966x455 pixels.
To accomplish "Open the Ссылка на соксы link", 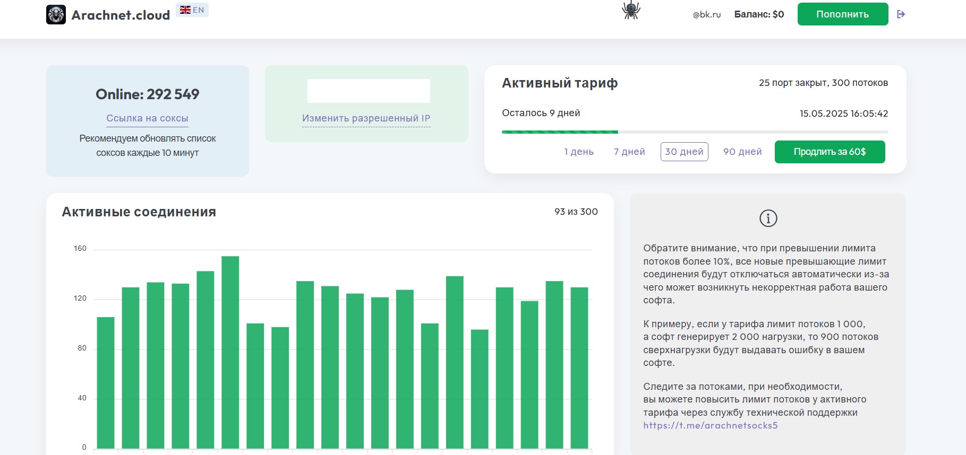I will [x=147, y=118].
